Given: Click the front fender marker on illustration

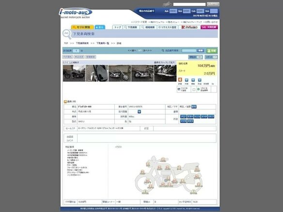Looking at the screenshot, I should tap(142, 172).
